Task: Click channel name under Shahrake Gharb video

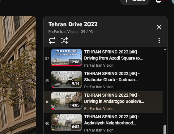Action: pos(99,87)
